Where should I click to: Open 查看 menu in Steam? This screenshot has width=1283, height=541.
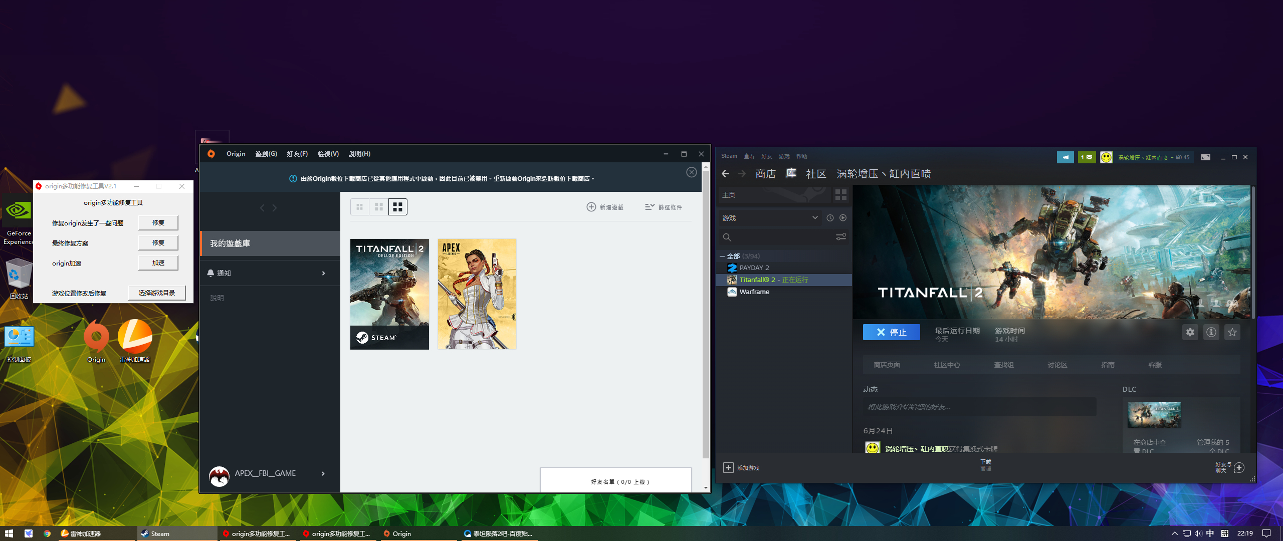coord(749,156)
